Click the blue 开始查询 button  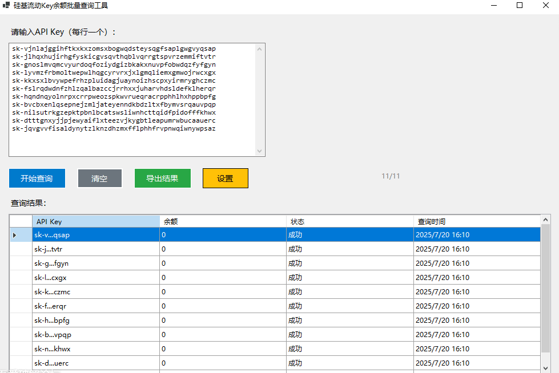37,179
